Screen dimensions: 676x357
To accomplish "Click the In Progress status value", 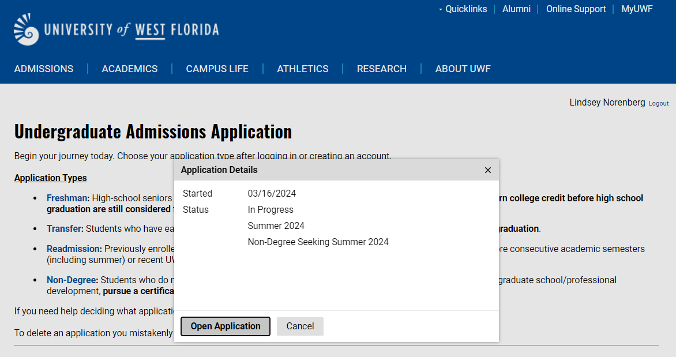I will (271, 210).
